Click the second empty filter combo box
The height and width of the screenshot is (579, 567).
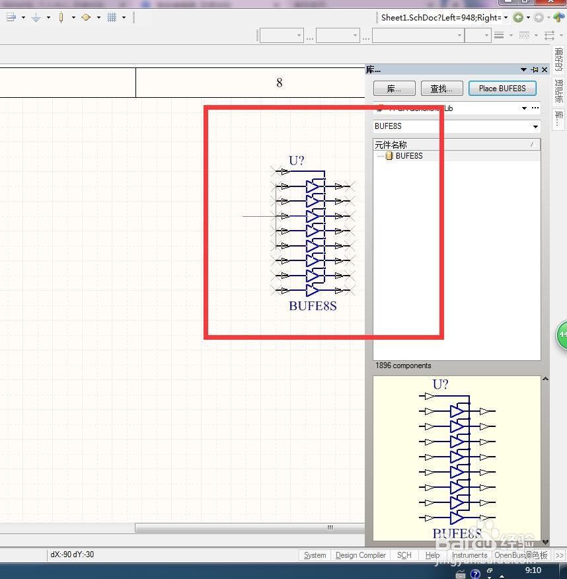(x=338, y=36)
